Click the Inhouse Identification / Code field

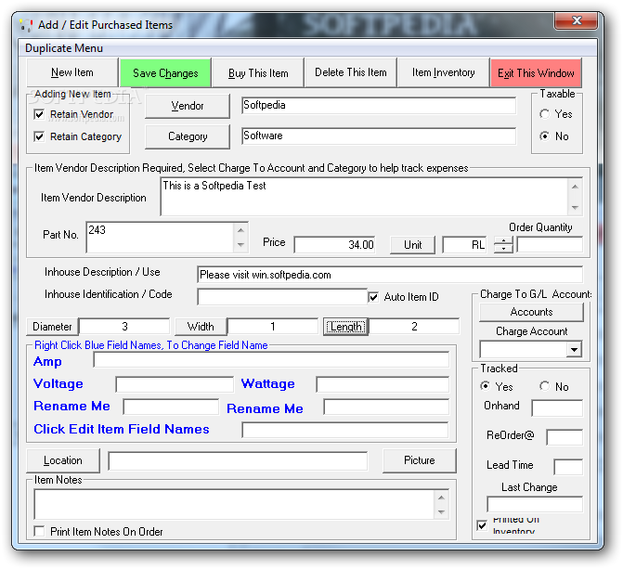click(282, 297)
